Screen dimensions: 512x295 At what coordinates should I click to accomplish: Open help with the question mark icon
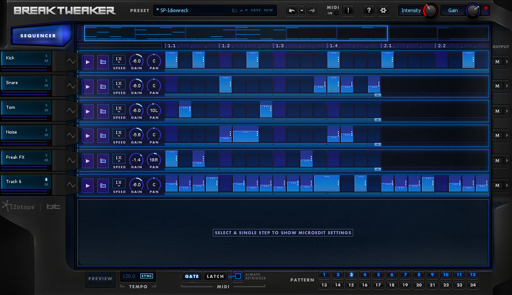[368, 11]
